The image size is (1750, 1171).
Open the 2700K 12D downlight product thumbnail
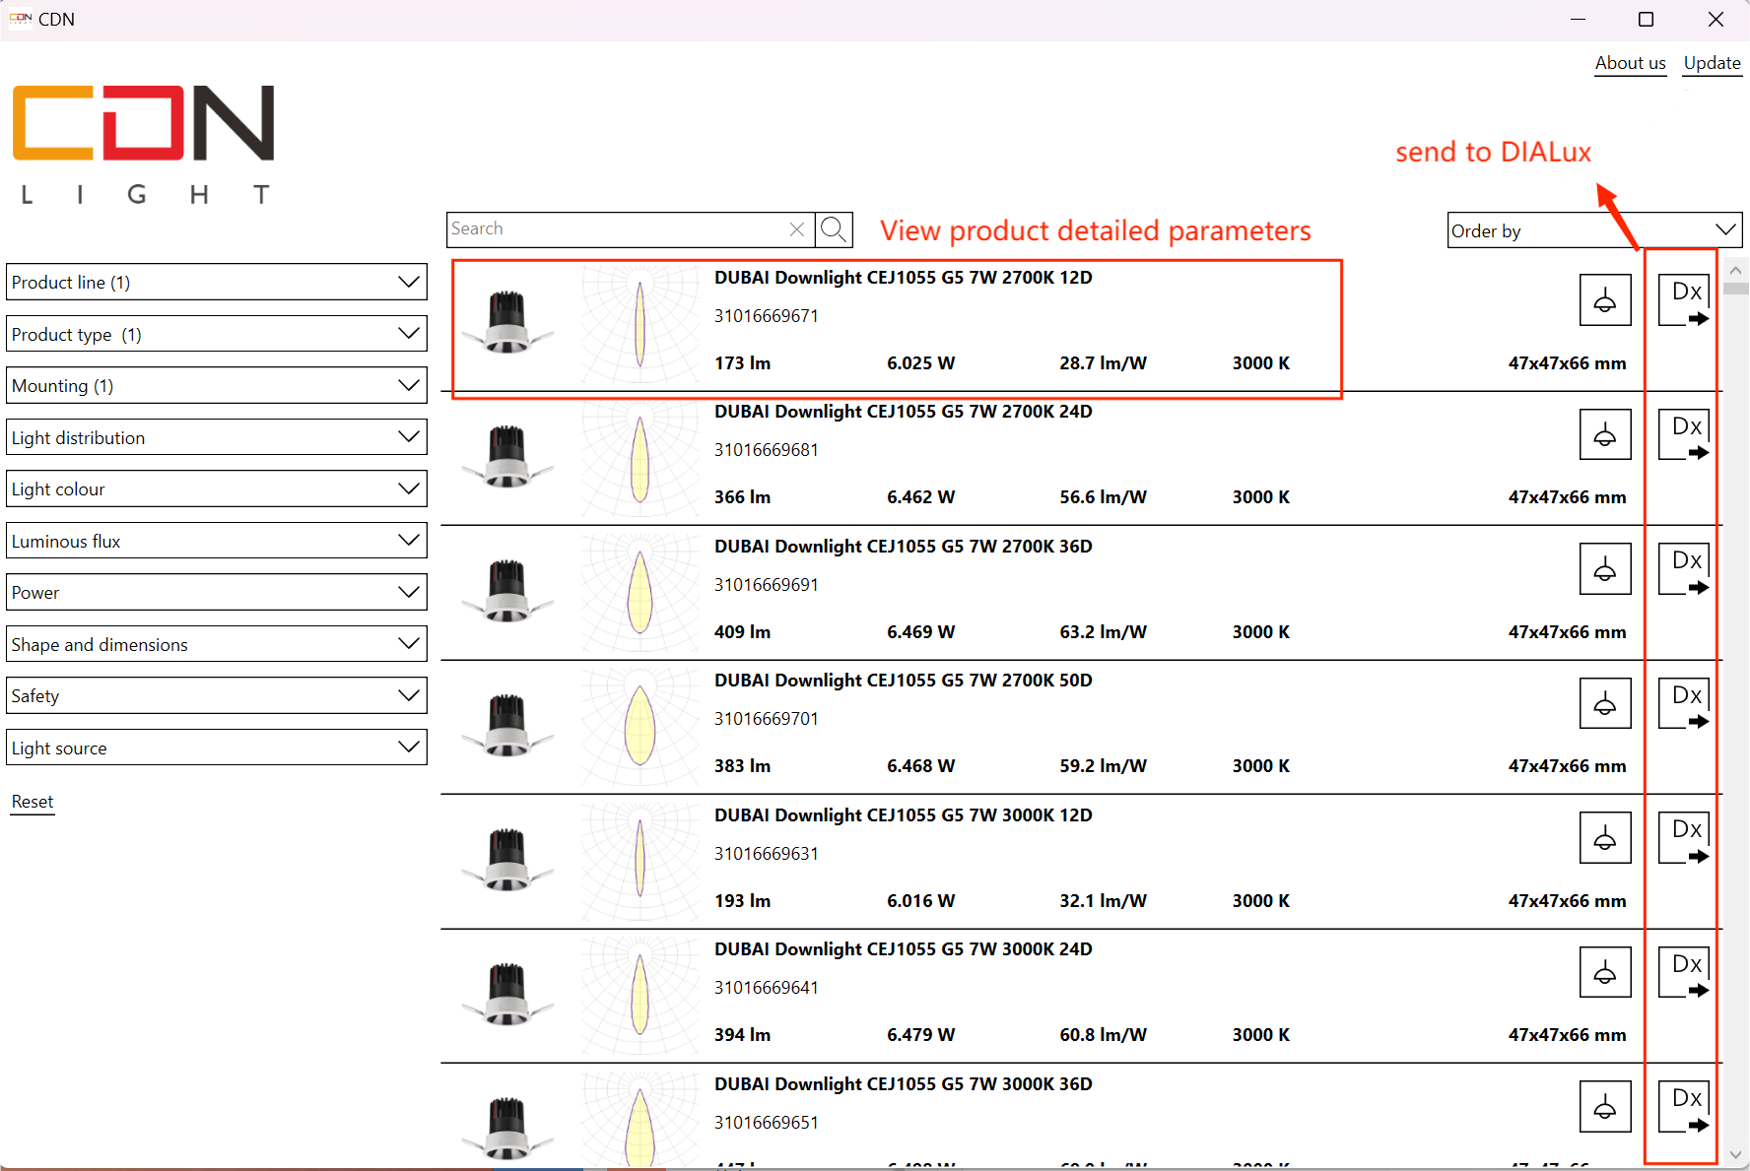pyautogui.click(x=507, y=322)
